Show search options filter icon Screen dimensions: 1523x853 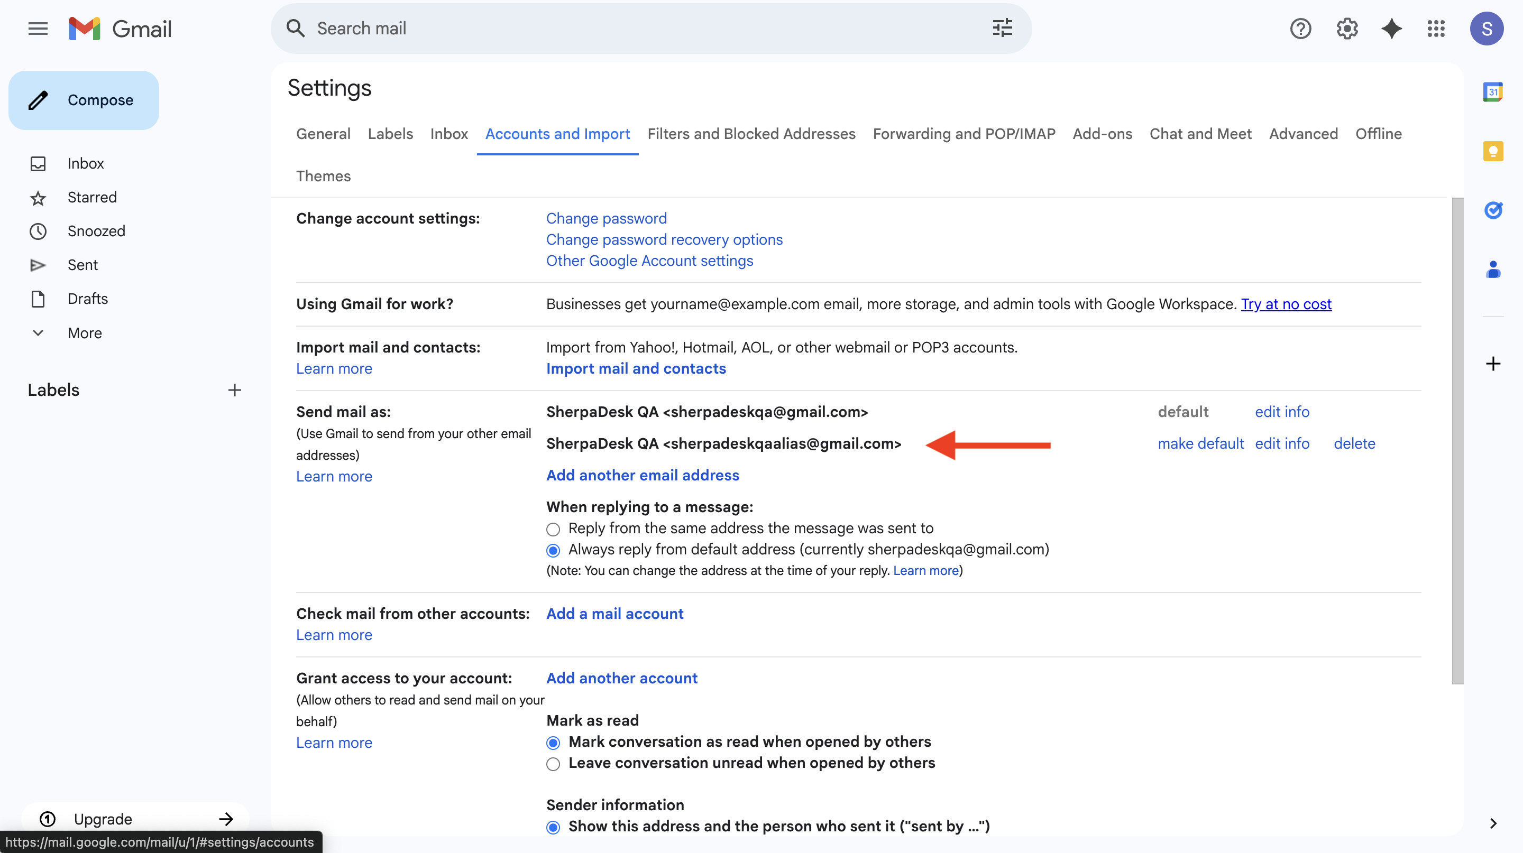[1002, 29]
